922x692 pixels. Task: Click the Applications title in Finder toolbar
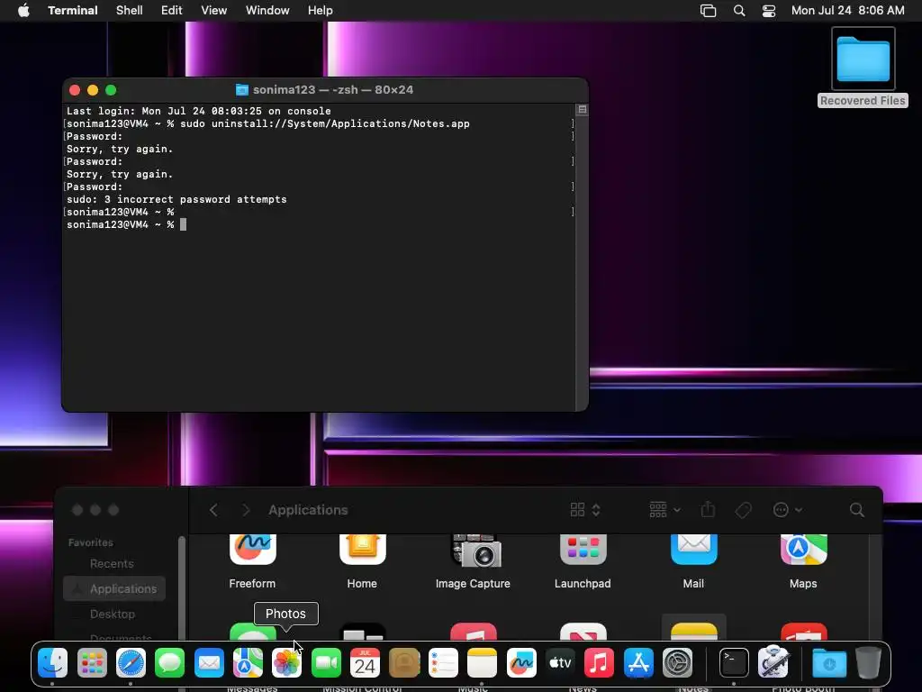point(308,510)
